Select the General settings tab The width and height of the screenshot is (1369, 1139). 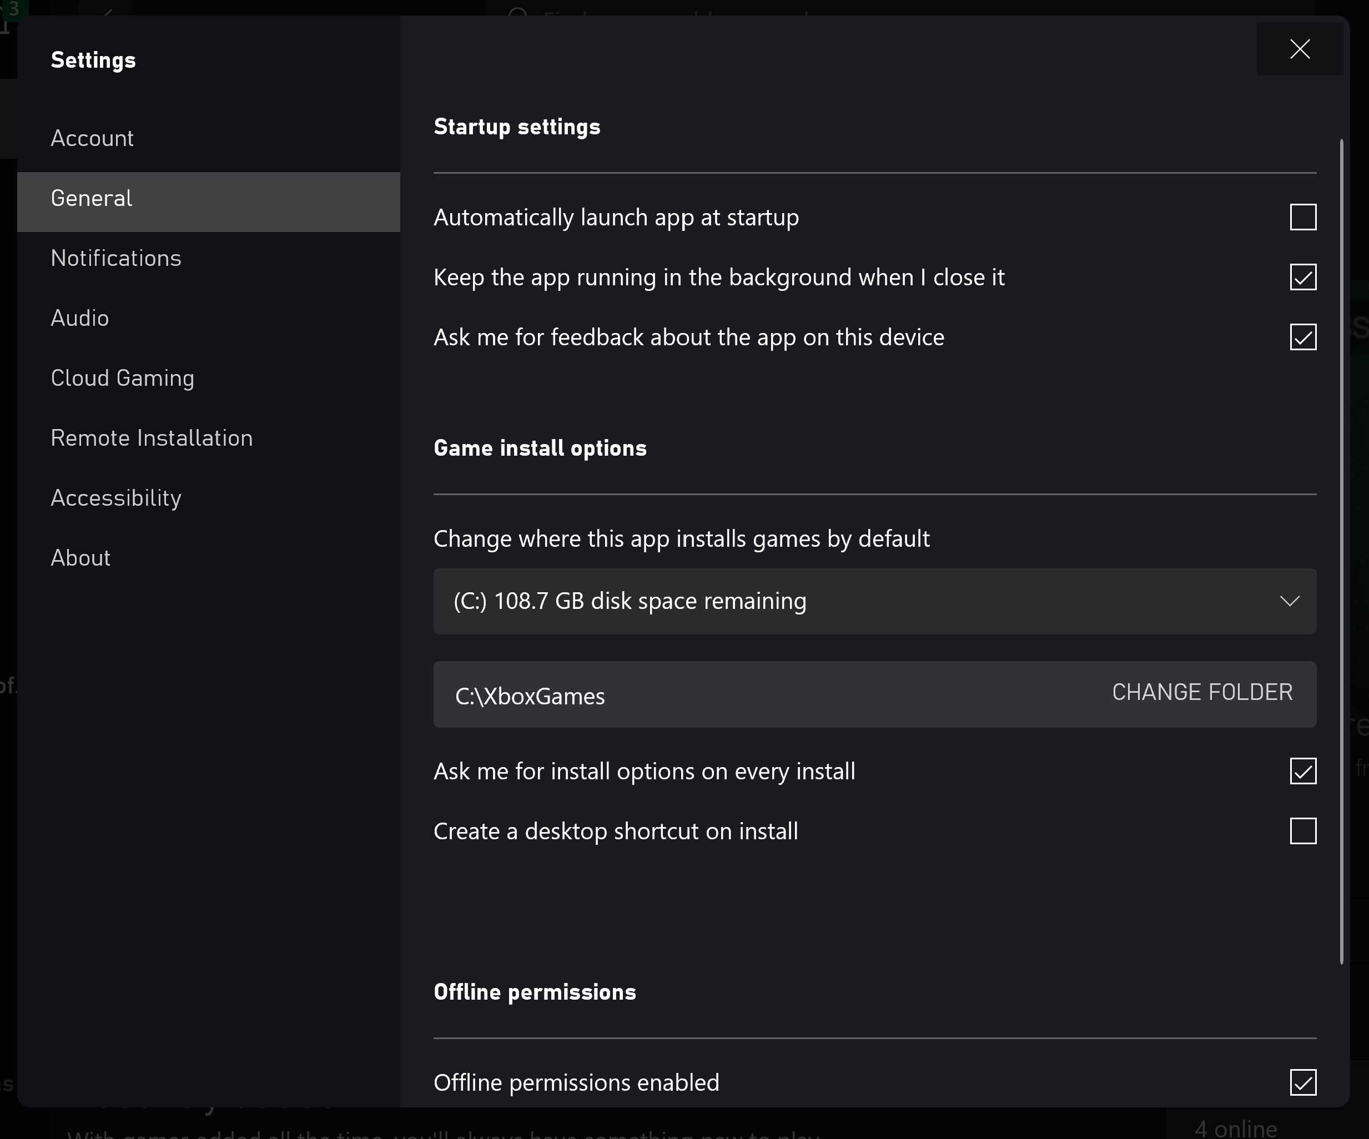[x=90, y=198]
